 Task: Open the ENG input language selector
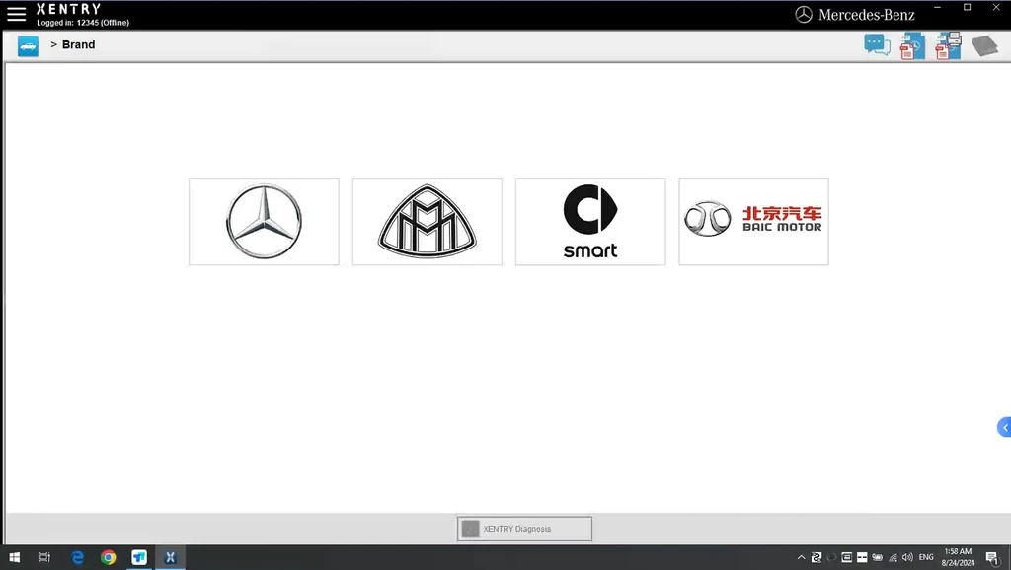tap(926, 557)
